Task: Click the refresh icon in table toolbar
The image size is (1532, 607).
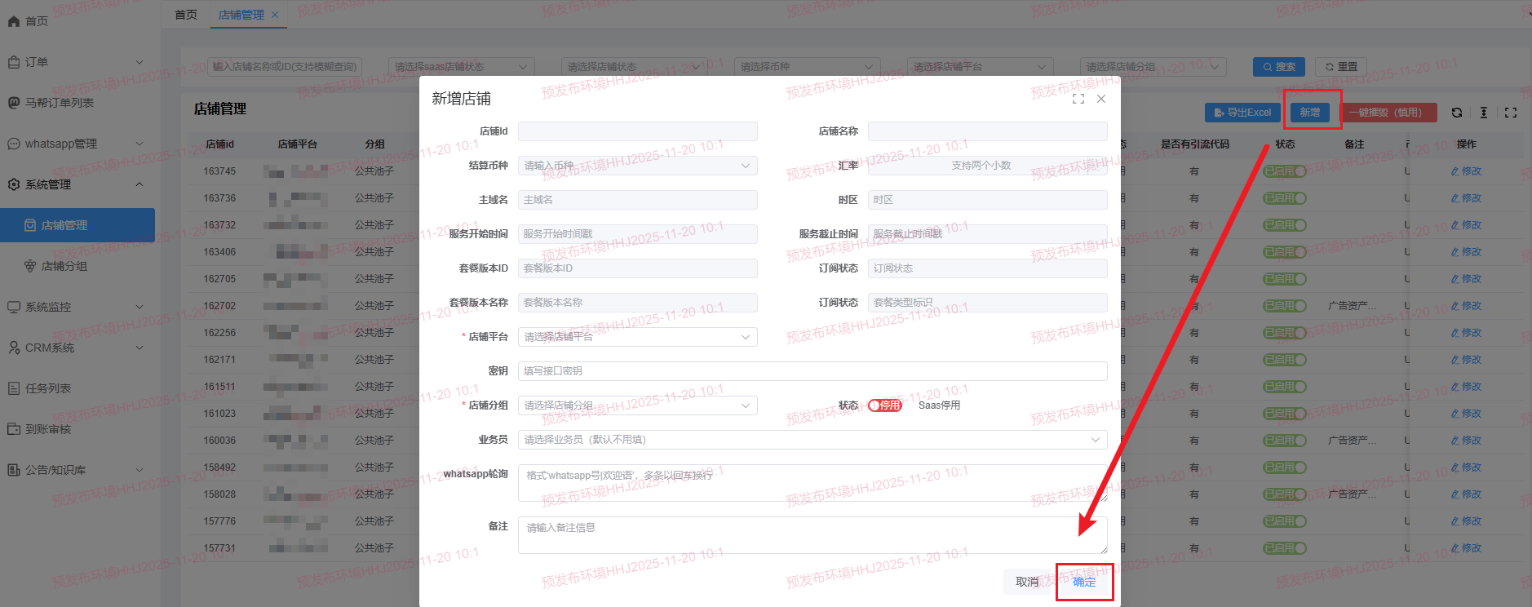Action: point(1457,113)
